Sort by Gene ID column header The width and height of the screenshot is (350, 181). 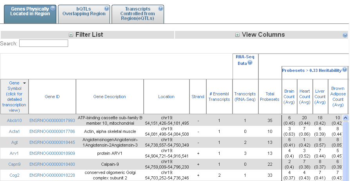point(52,97)
